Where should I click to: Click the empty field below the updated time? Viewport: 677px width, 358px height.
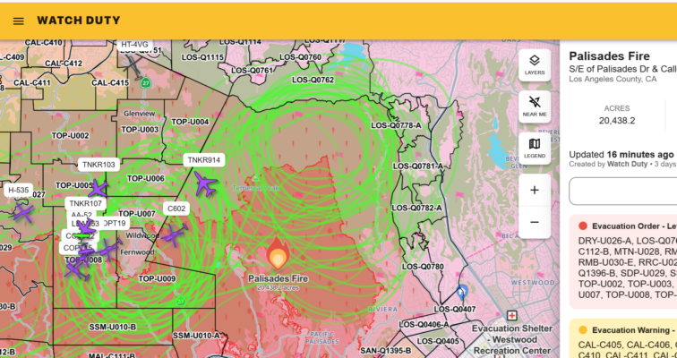[x=622, y=192]
